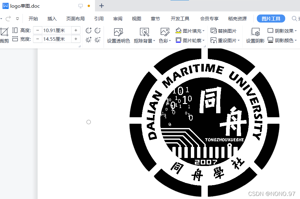The width and height of the screenshot is (300, 199).
Task: Rotate the image clockwise
Action: tap(88, 30)
